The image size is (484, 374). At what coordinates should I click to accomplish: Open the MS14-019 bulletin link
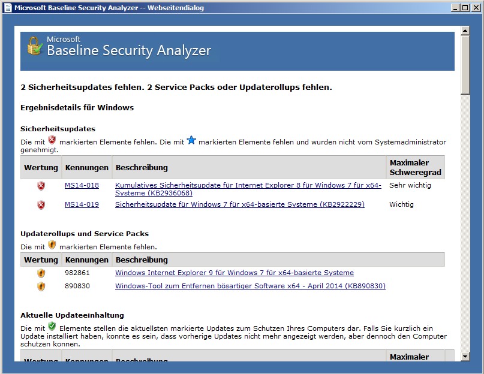82,205
